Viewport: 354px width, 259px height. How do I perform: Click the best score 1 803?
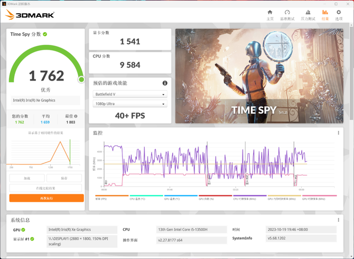(71, 122)
